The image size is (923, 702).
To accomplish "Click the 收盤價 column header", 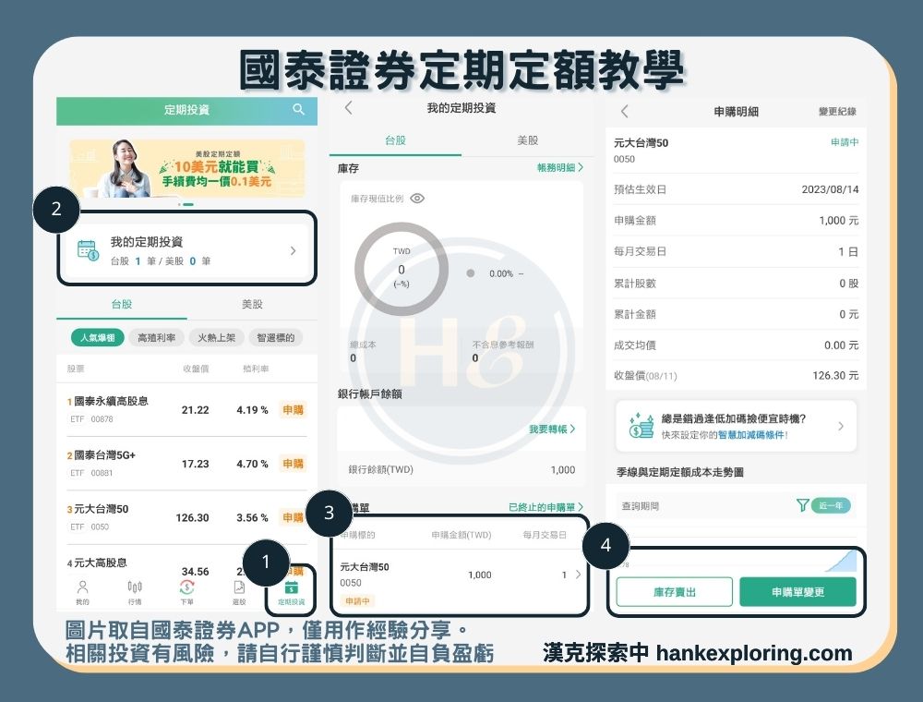I will (x=196, y=369).
